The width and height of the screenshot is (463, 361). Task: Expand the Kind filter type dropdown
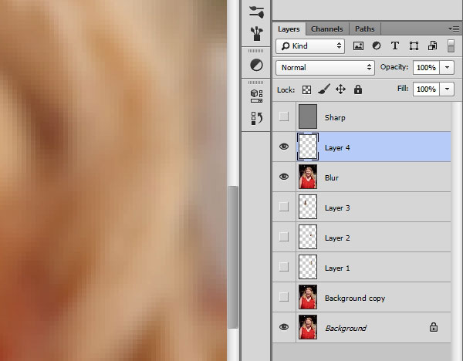309,46
